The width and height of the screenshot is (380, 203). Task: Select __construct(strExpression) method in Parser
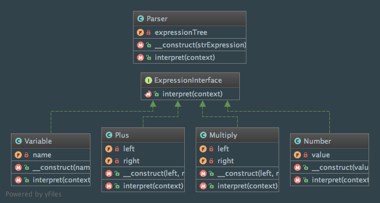pos(190,45)
